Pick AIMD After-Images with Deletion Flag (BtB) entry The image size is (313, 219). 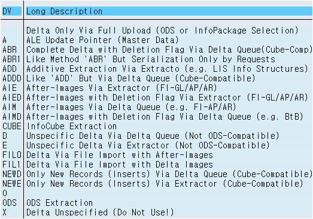(157, 117)
